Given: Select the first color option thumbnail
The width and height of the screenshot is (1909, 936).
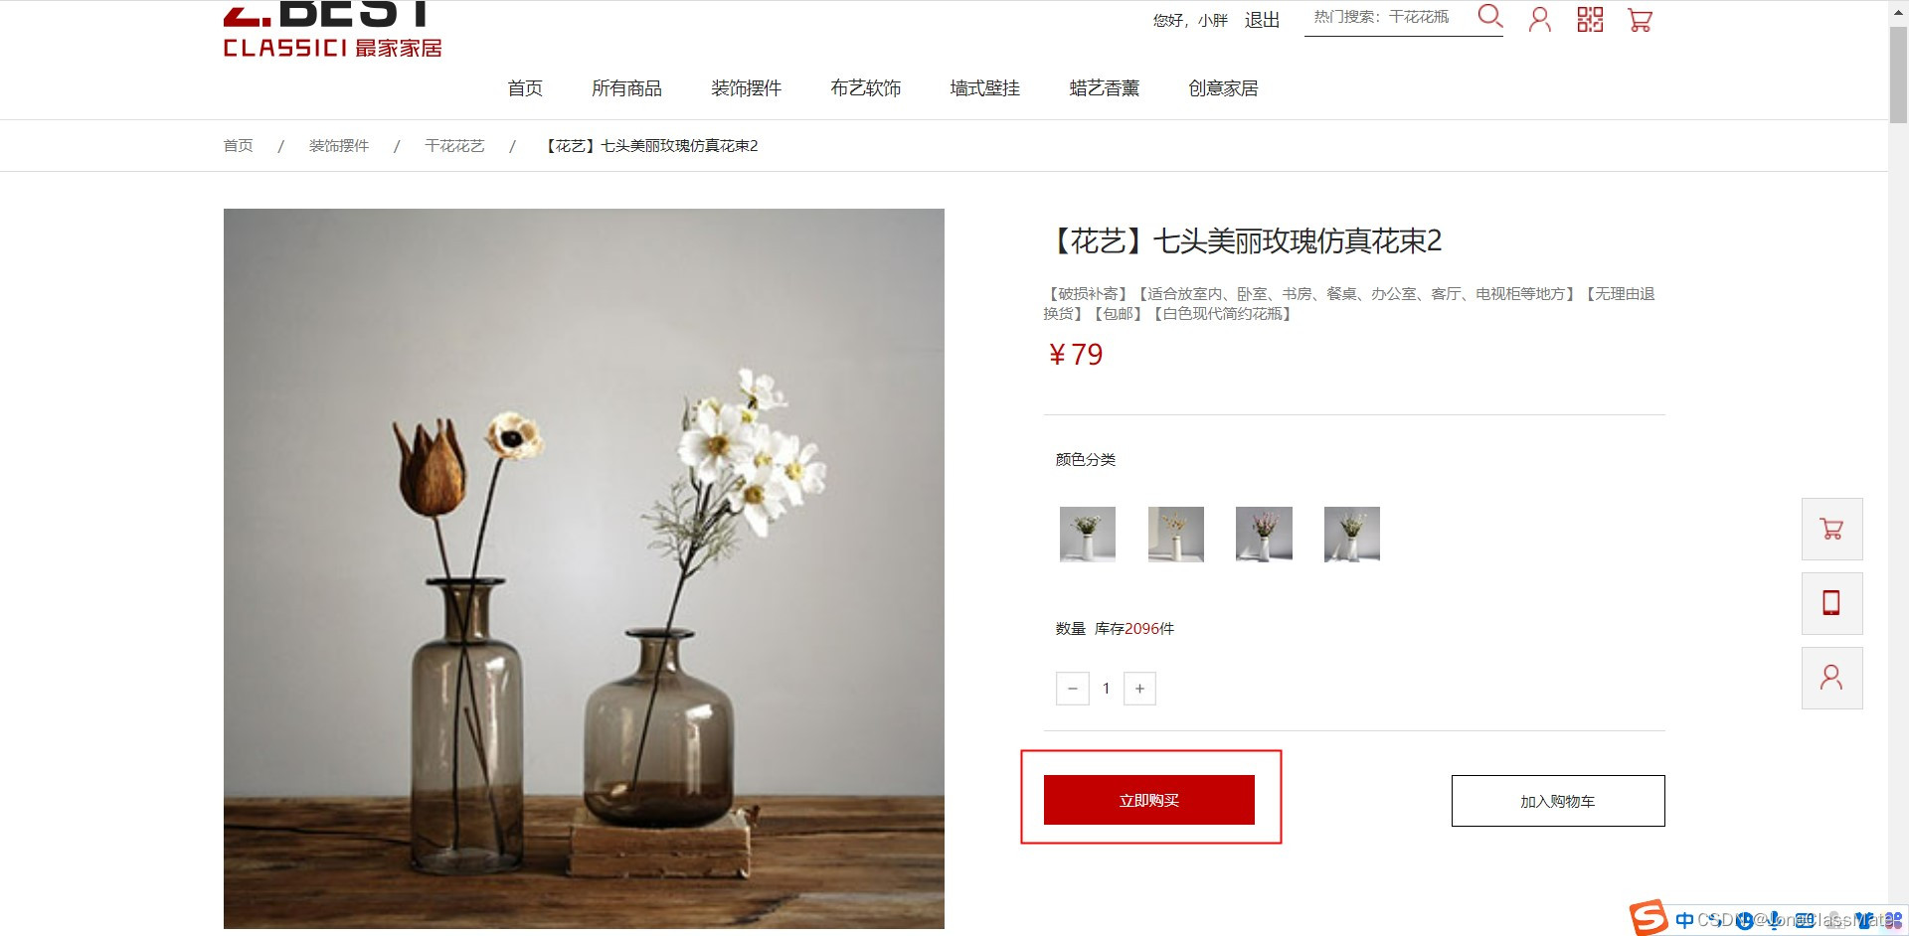Looking at the screenshot, I should point(1088,535).
